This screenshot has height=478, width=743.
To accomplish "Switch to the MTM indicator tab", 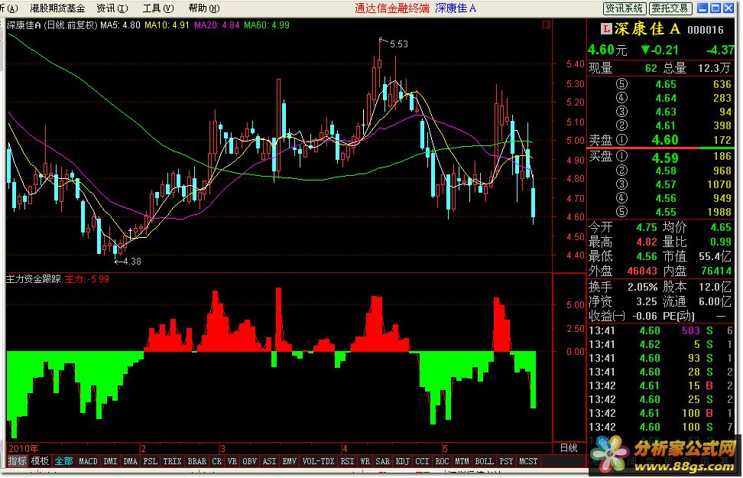I will (x=462, y=461).
